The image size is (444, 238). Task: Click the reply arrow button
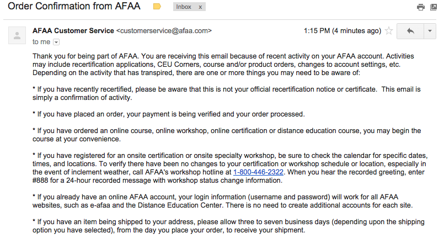(x=410, y=31)
